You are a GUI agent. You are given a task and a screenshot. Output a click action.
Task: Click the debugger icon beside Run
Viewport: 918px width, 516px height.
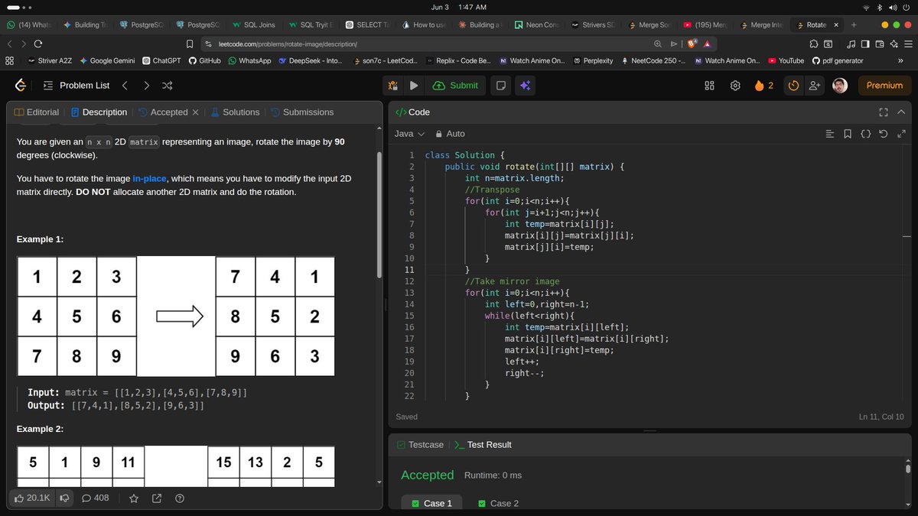coord(394,86)
